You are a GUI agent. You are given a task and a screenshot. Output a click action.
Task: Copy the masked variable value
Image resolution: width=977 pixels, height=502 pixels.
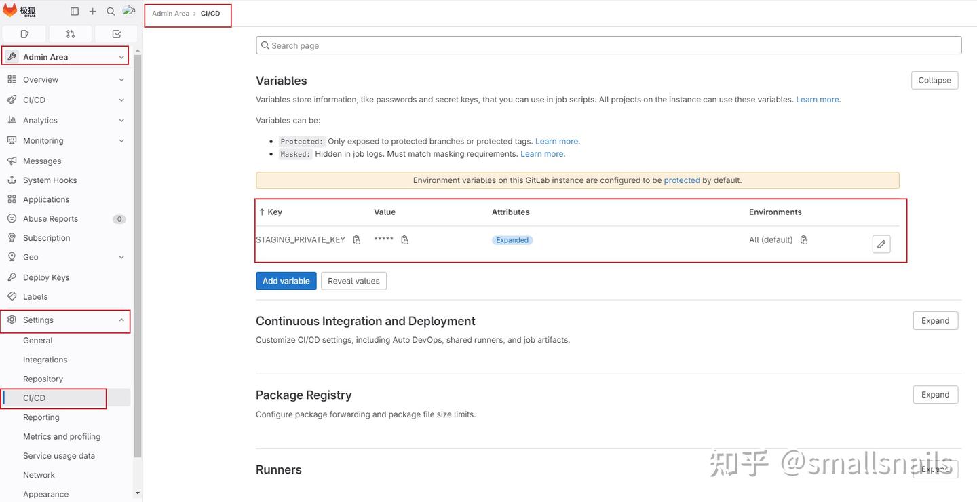(x=405, y=240)
